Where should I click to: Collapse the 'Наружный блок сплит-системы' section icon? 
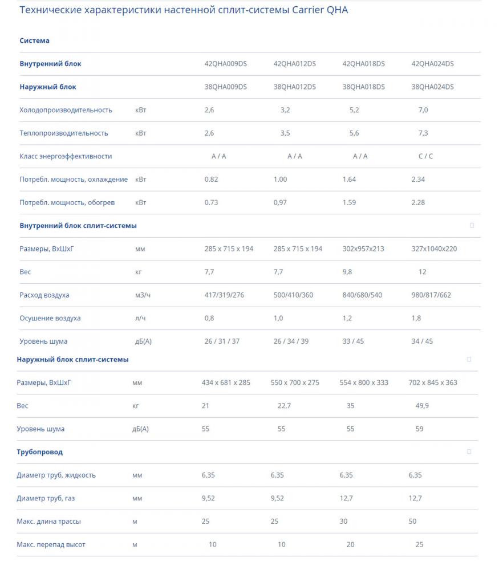(x=469, y=359)
